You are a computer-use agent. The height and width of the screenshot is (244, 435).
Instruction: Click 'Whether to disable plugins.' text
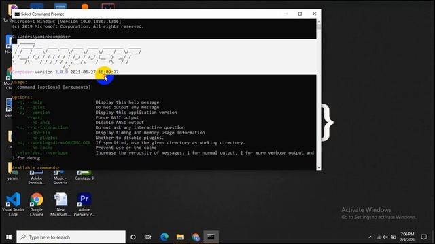(x=130, y=138)
